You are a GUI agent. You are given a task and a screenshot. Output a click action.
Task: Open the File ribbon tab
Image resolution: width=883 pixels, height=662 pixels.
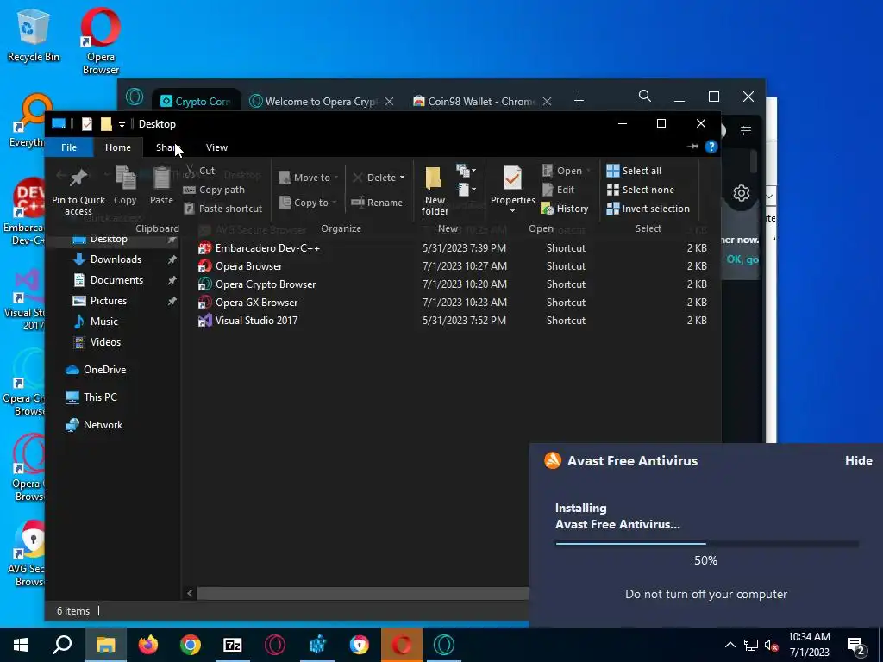click(69, 147)
